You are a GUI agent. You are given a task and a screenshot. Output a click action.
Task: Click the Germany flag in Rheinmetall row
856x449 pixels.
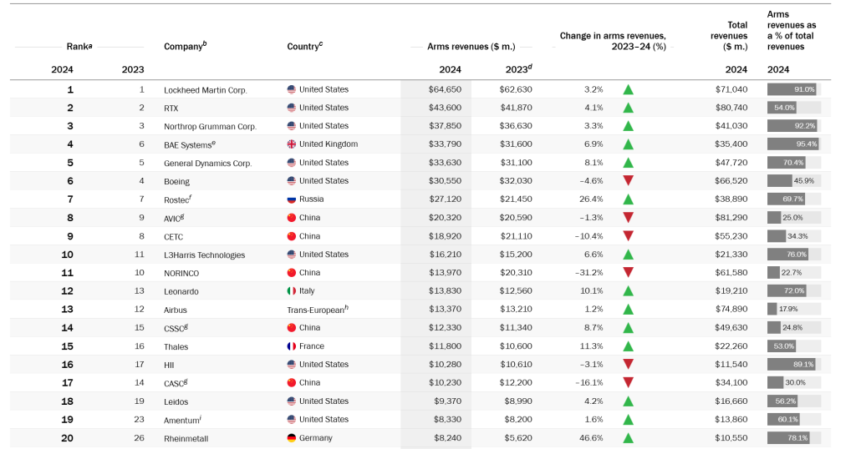[x=292, y=438]
